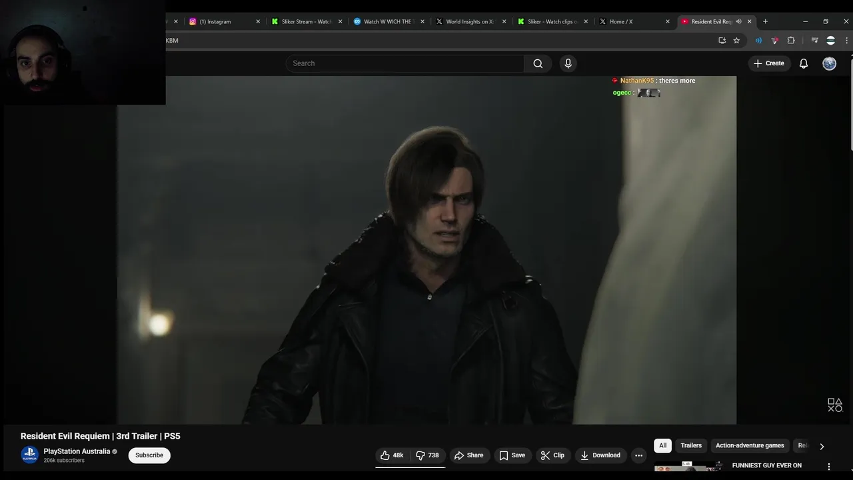Click the Create button
Image resolution: width=853 pixels, height=480 pixels.
click(x=769, y=63)
